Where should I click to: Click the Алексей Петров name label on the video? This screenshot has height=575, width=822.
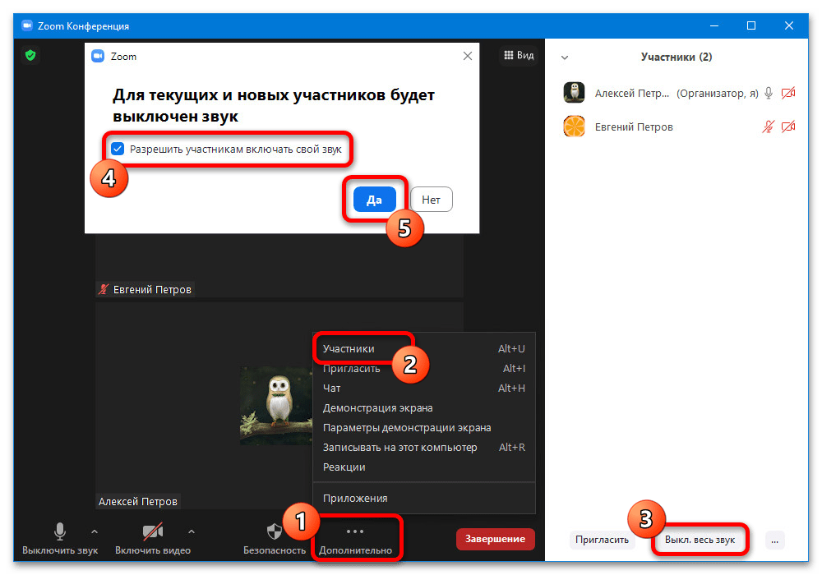pyautogui.click(x=138, y=502)
